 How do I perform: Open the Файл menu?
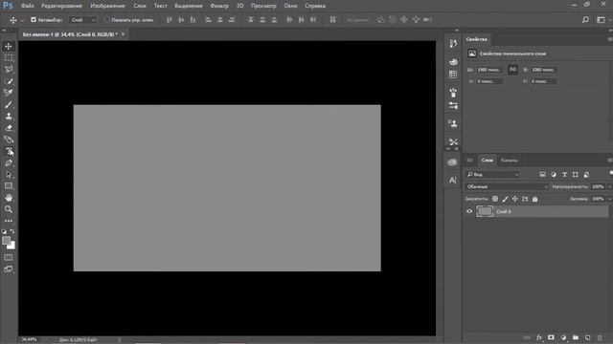(28, 6)
